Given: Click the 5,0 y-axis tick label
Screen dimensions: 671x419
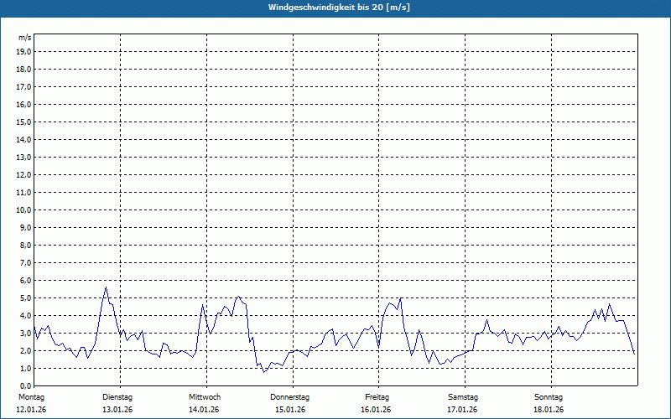Looking at the screenshot, I should 25,297.
